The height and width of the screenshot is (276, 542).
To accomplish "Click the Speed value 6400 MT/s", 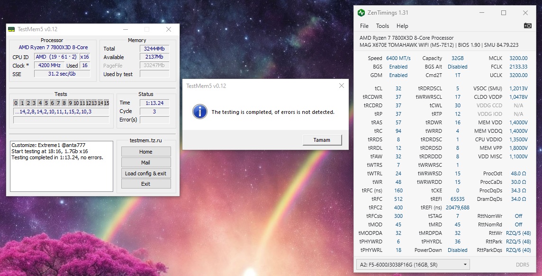I will pos(398,58).
